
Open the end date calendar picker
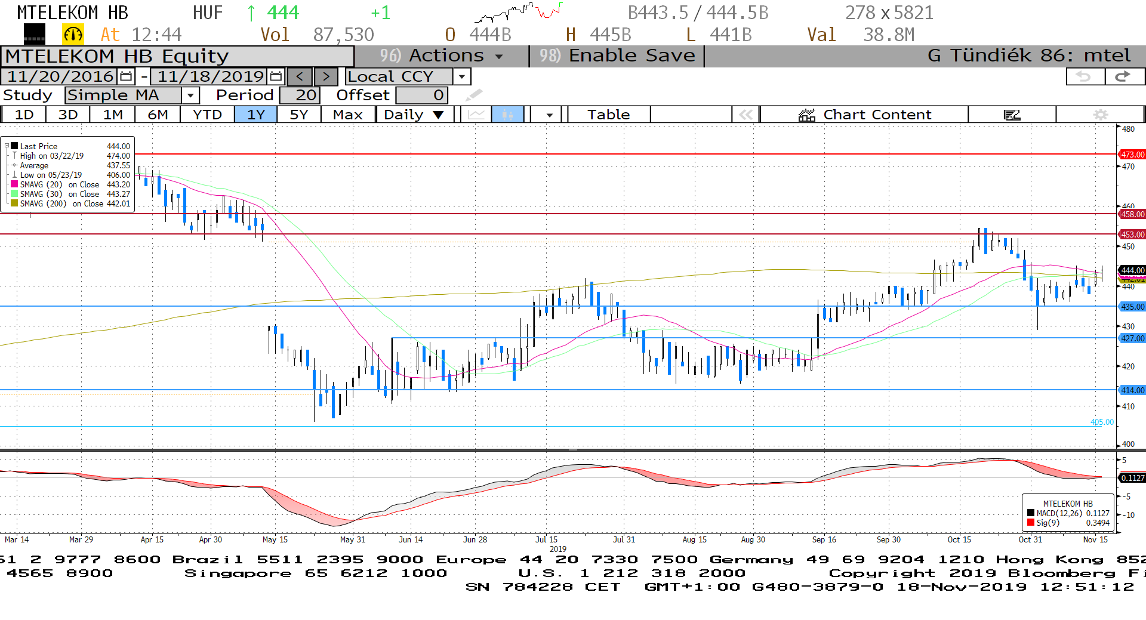276,76
